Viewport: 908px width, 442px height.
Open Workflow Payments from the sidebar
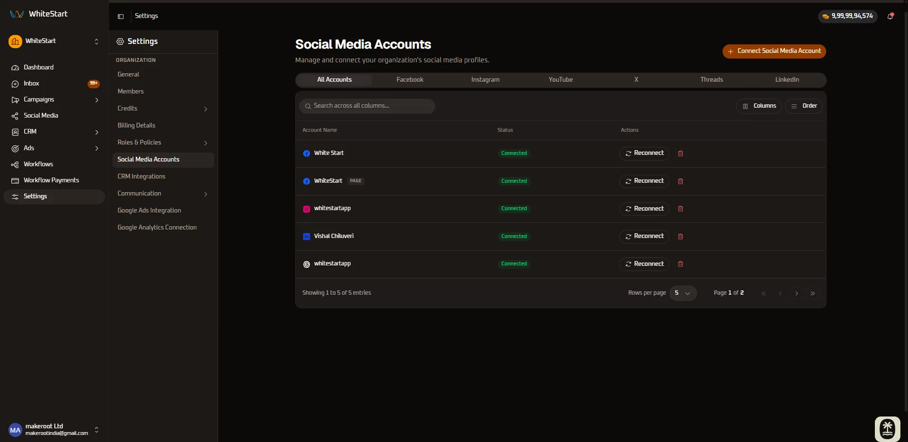[x=54, y=180]
